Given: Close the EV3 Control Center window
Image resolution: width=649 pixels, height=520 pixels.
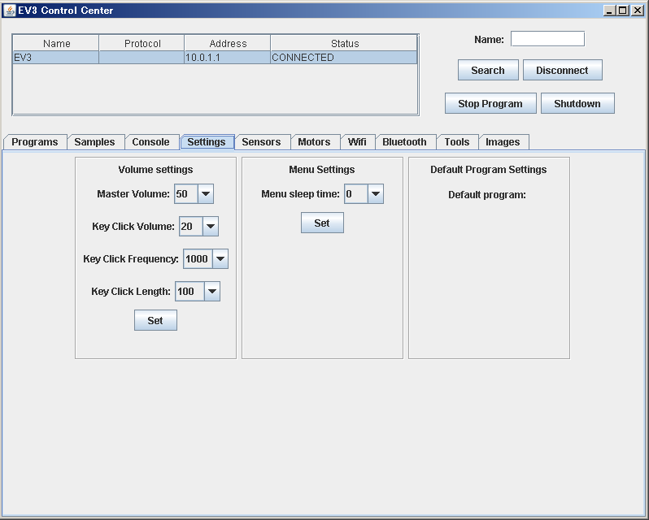Looking at the screenshot, I should tap(637, 11).
